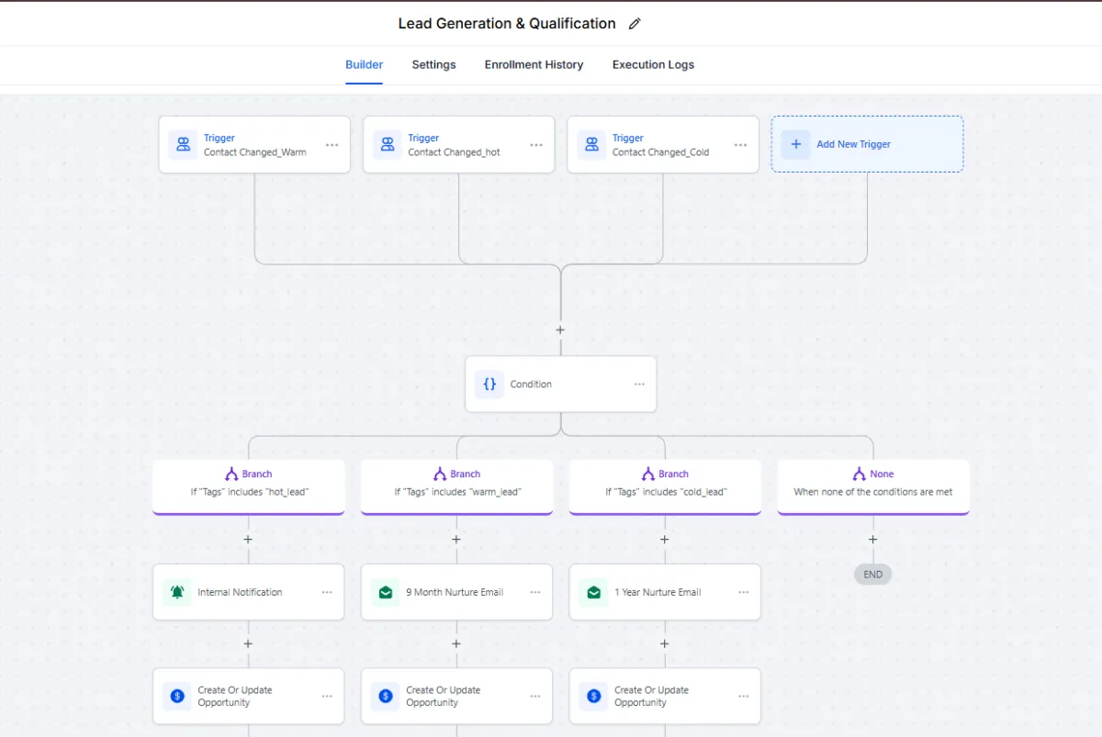Image resolution: width=1102 pixels, height=737 pixels.
Task: Click the plus icon in Add New Trigger
Action: pyautogui.click(x=795, y=144)
